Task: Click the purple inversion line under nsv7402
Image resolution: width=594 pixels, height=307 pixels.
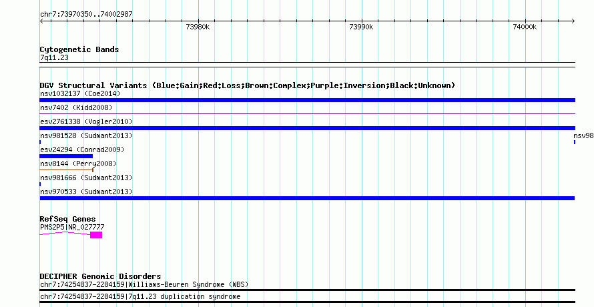Action: tap(308, 113)
